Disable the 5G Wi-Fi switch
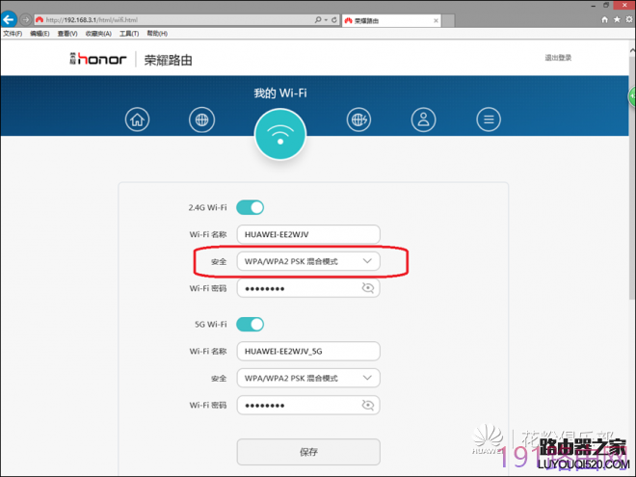Screen dimensions: 636x477 [250, 325]
